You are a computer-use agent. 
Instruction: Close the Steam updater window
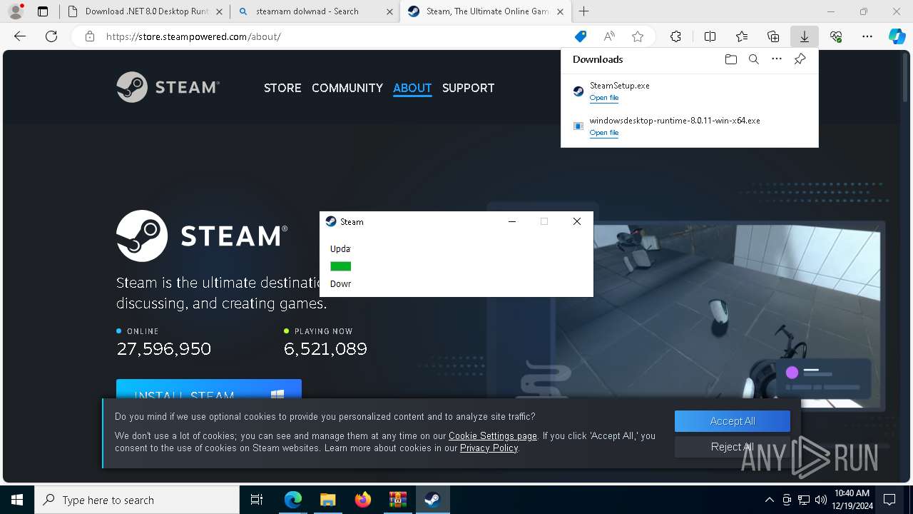(577, 221)
